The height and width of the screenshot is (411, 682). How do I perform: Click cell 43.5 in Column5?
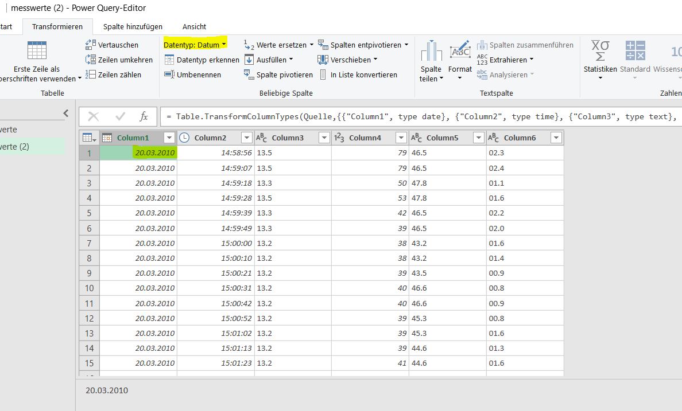pyautogui.click(x=448, y=273)
